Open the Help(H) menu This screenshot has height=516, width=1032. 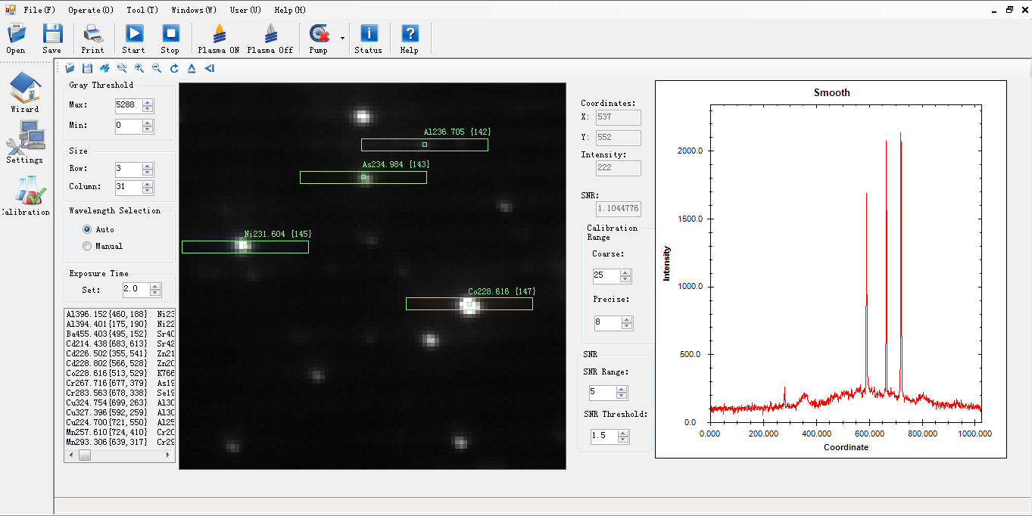pyautogui.click(x=290, y=10)
